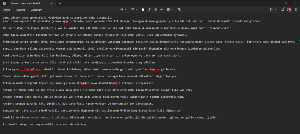Screen dimensions: 300x134
Task: Open the Görünüm menu
Action: point(36,10)
